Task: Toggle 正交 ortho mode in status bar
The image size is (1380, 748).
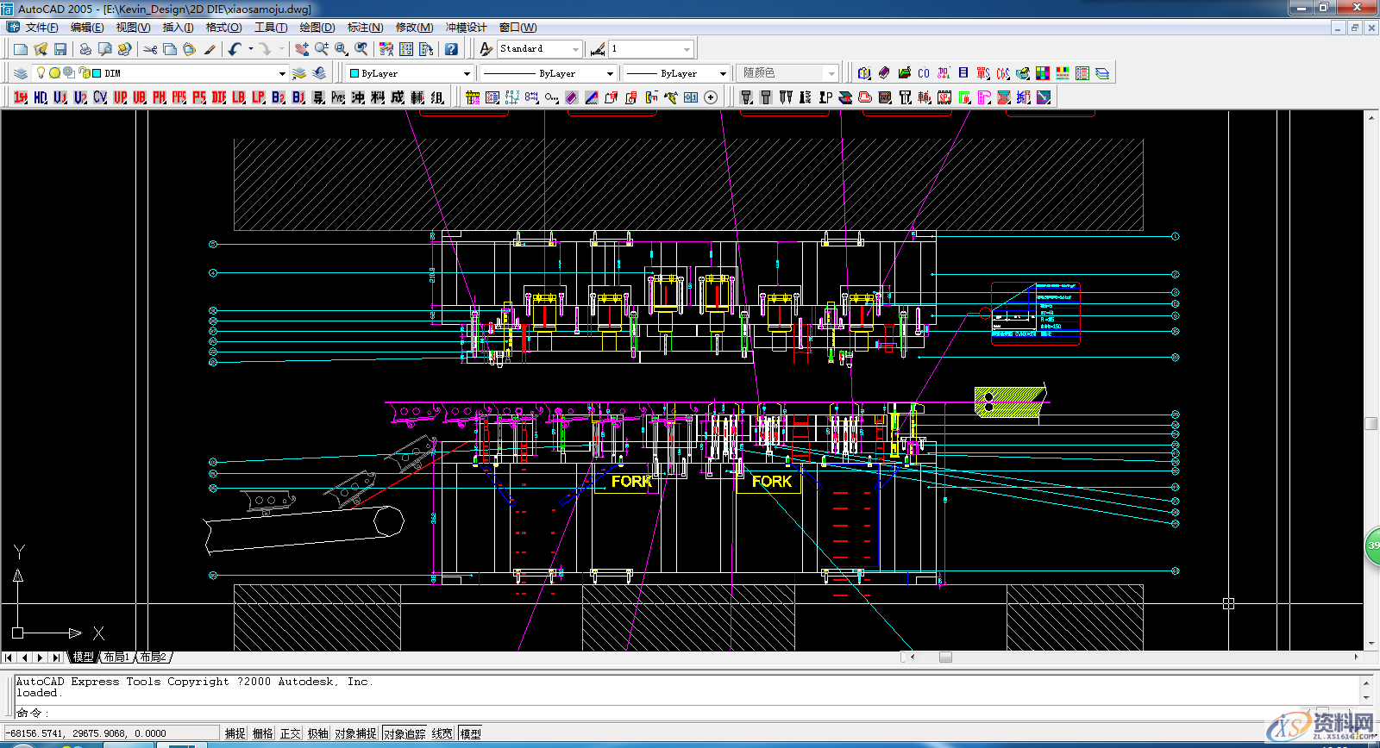Action: pos(290,733)
